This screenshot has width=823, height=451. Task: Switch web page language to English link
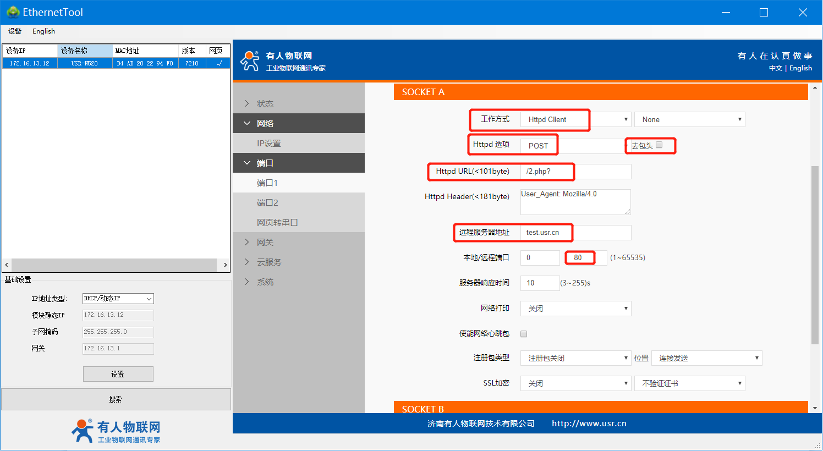click(800, 68)
